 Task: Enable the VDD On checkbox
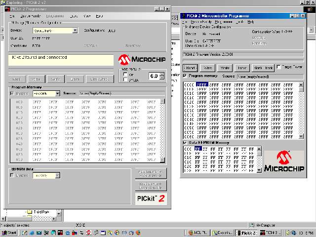(x=125, y=75)
